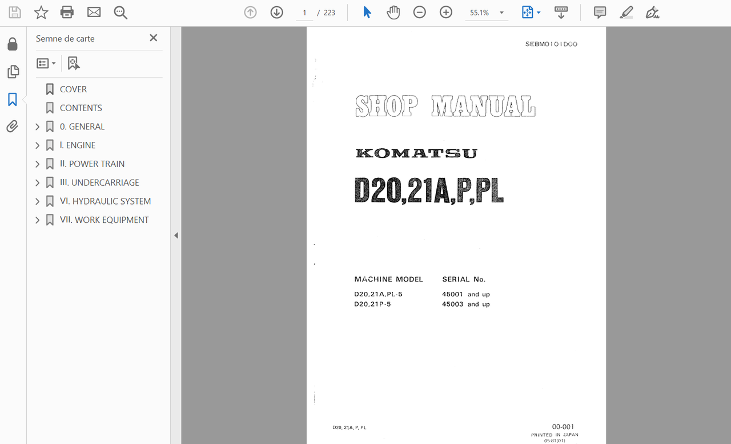This screenshot has height=444, width=731.
Task: Open the COVER bookmark
Action: 73,89
